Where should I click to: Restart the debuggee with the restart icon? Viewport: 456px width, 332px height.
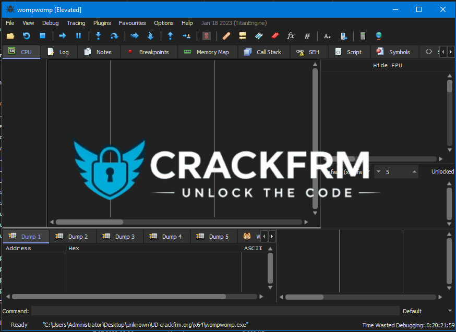coord(27,36)
